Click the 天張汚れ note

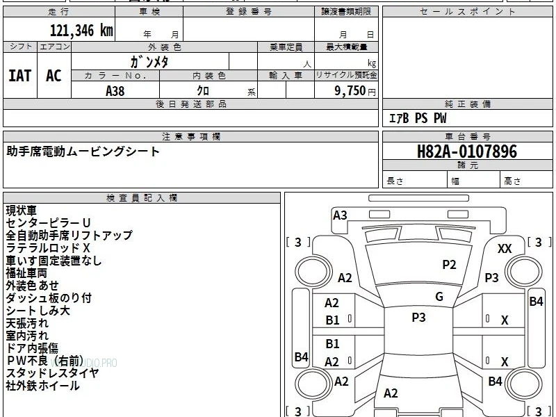click(27, 323)
